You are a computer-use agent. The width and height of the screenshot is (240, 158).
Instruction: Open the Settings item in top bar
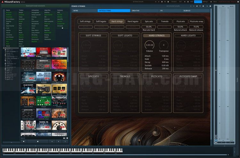(x=205, y=2)
